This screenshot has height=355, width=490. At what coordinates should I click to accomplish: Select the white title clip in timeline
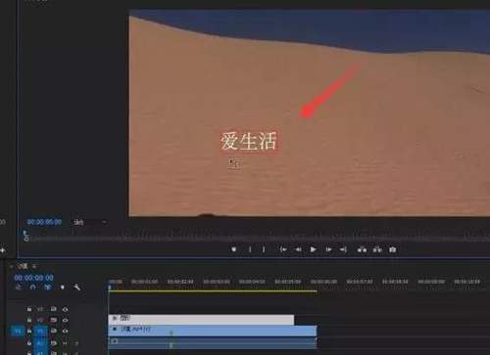tap(201, 319)
